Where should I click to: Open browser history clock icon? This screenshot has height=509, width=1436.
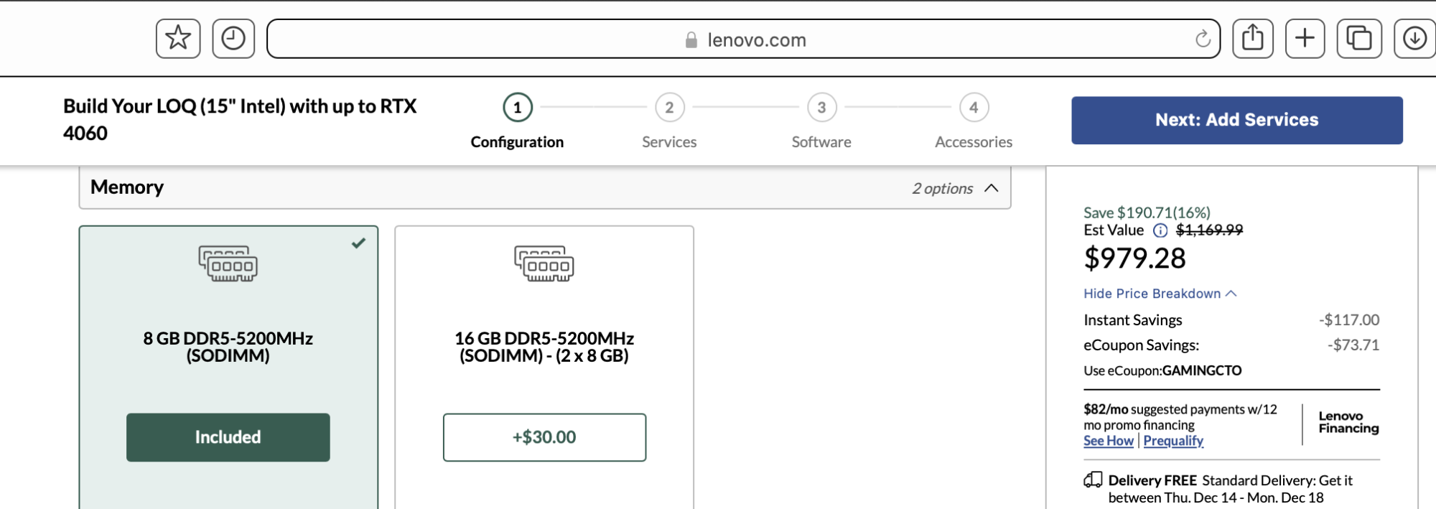pos(233,39)
